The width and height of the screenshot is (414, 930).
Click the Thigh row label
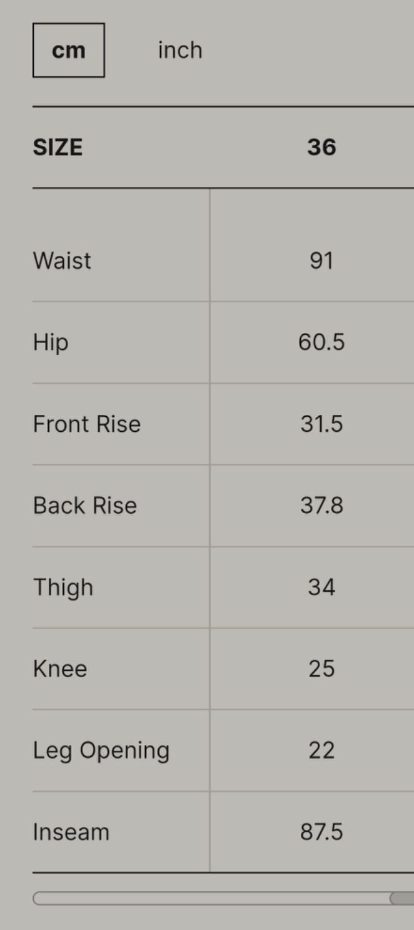pyautogui.click(x=63, y=588)
